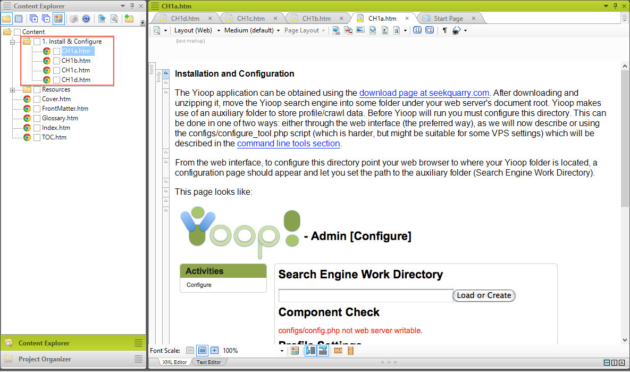Expand the Resources folder in the tree
The width and height of the screenshot is (630, 372).
click(12, 89)
